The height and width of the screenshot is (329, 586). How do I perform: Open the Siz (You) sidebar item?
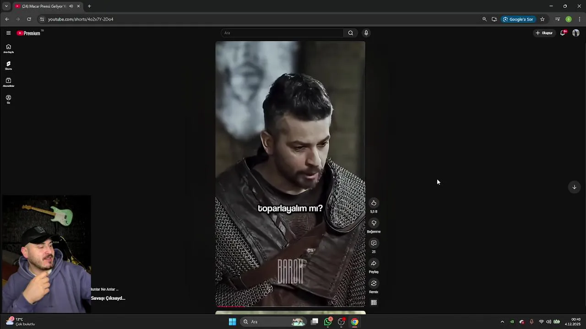[8, 99]
